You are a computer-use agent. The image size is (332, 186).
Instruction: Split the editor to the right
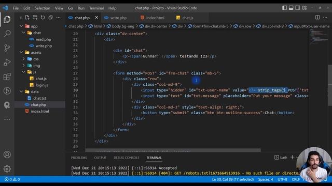(317, 18)
